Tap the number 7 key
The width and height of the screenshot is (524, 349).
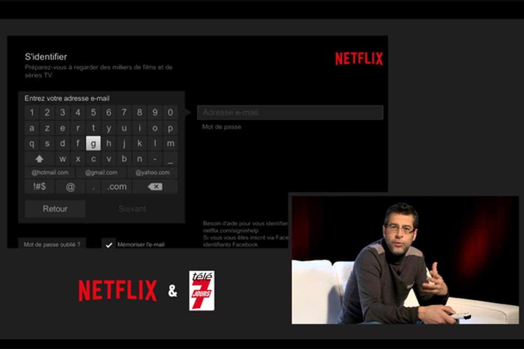click(x=124, y=112)
